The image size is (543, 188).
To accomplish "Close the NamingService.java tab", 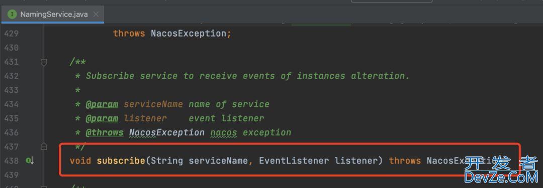I will click(96, 15).
